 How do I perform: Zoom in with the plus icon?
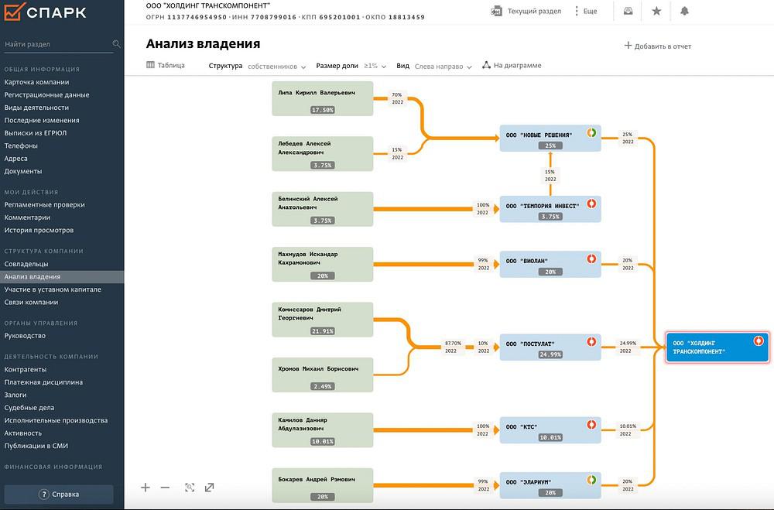pyautogui.click(x=146, y=488)
